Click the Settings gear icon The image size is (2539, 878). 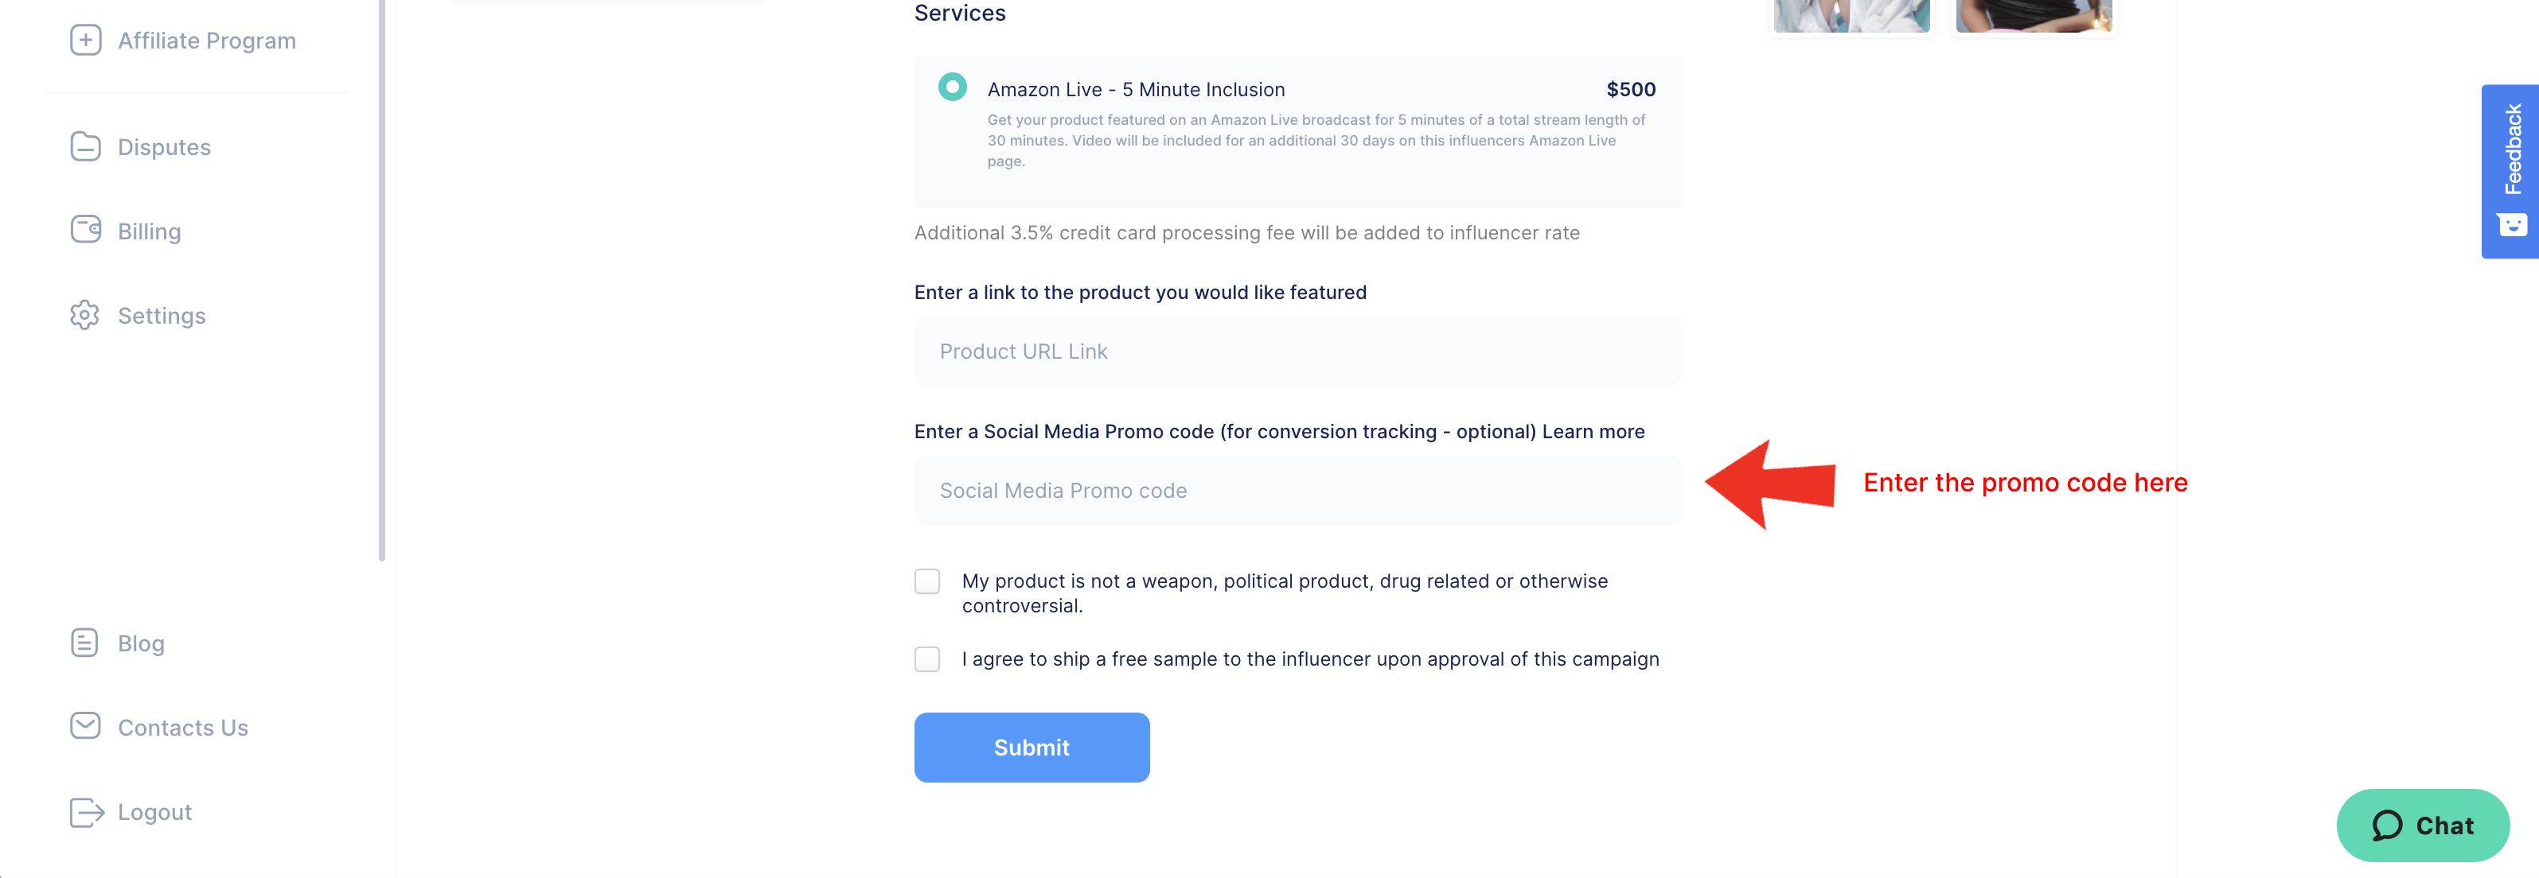point(86,315)
